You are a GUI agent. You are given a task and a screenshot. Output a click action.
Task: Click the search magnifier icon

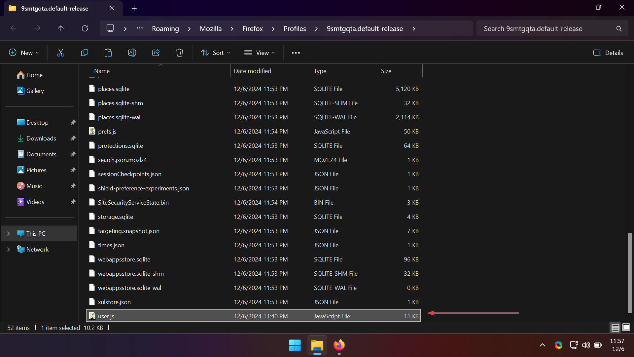click(x=619, y=29)
